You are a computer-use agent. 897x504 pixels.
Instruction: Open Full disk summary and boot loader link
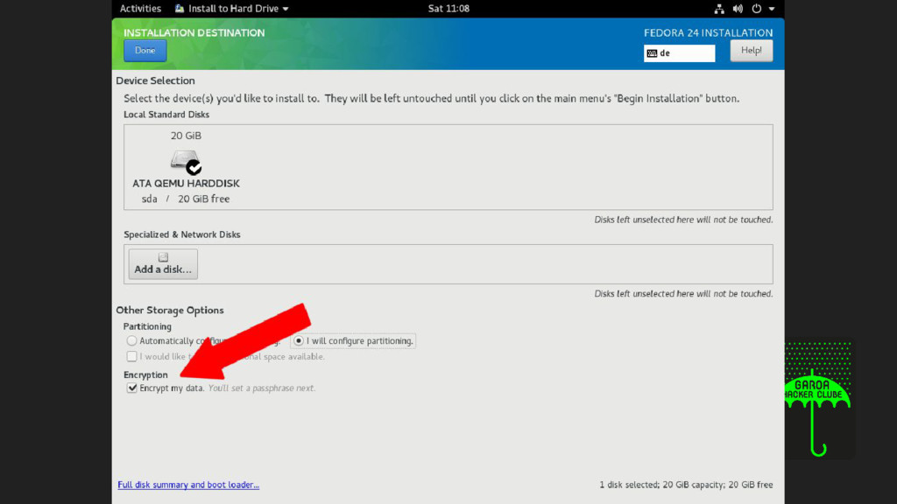point(188,485)
